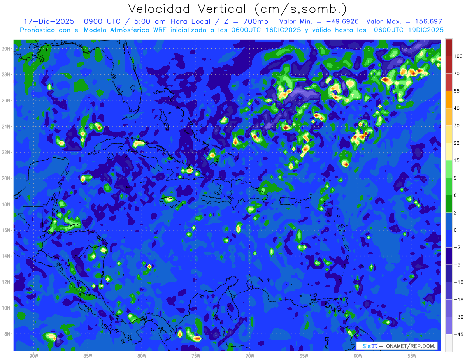
Task: Click the colorbar value "-10"
Action: point(458,282)
